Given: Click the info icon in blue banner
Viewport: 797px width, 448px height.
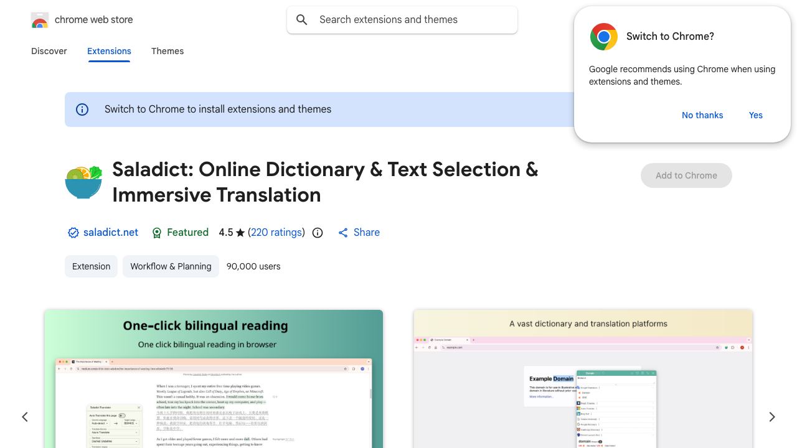Looking at the screenshot, I should click(82, 110).
